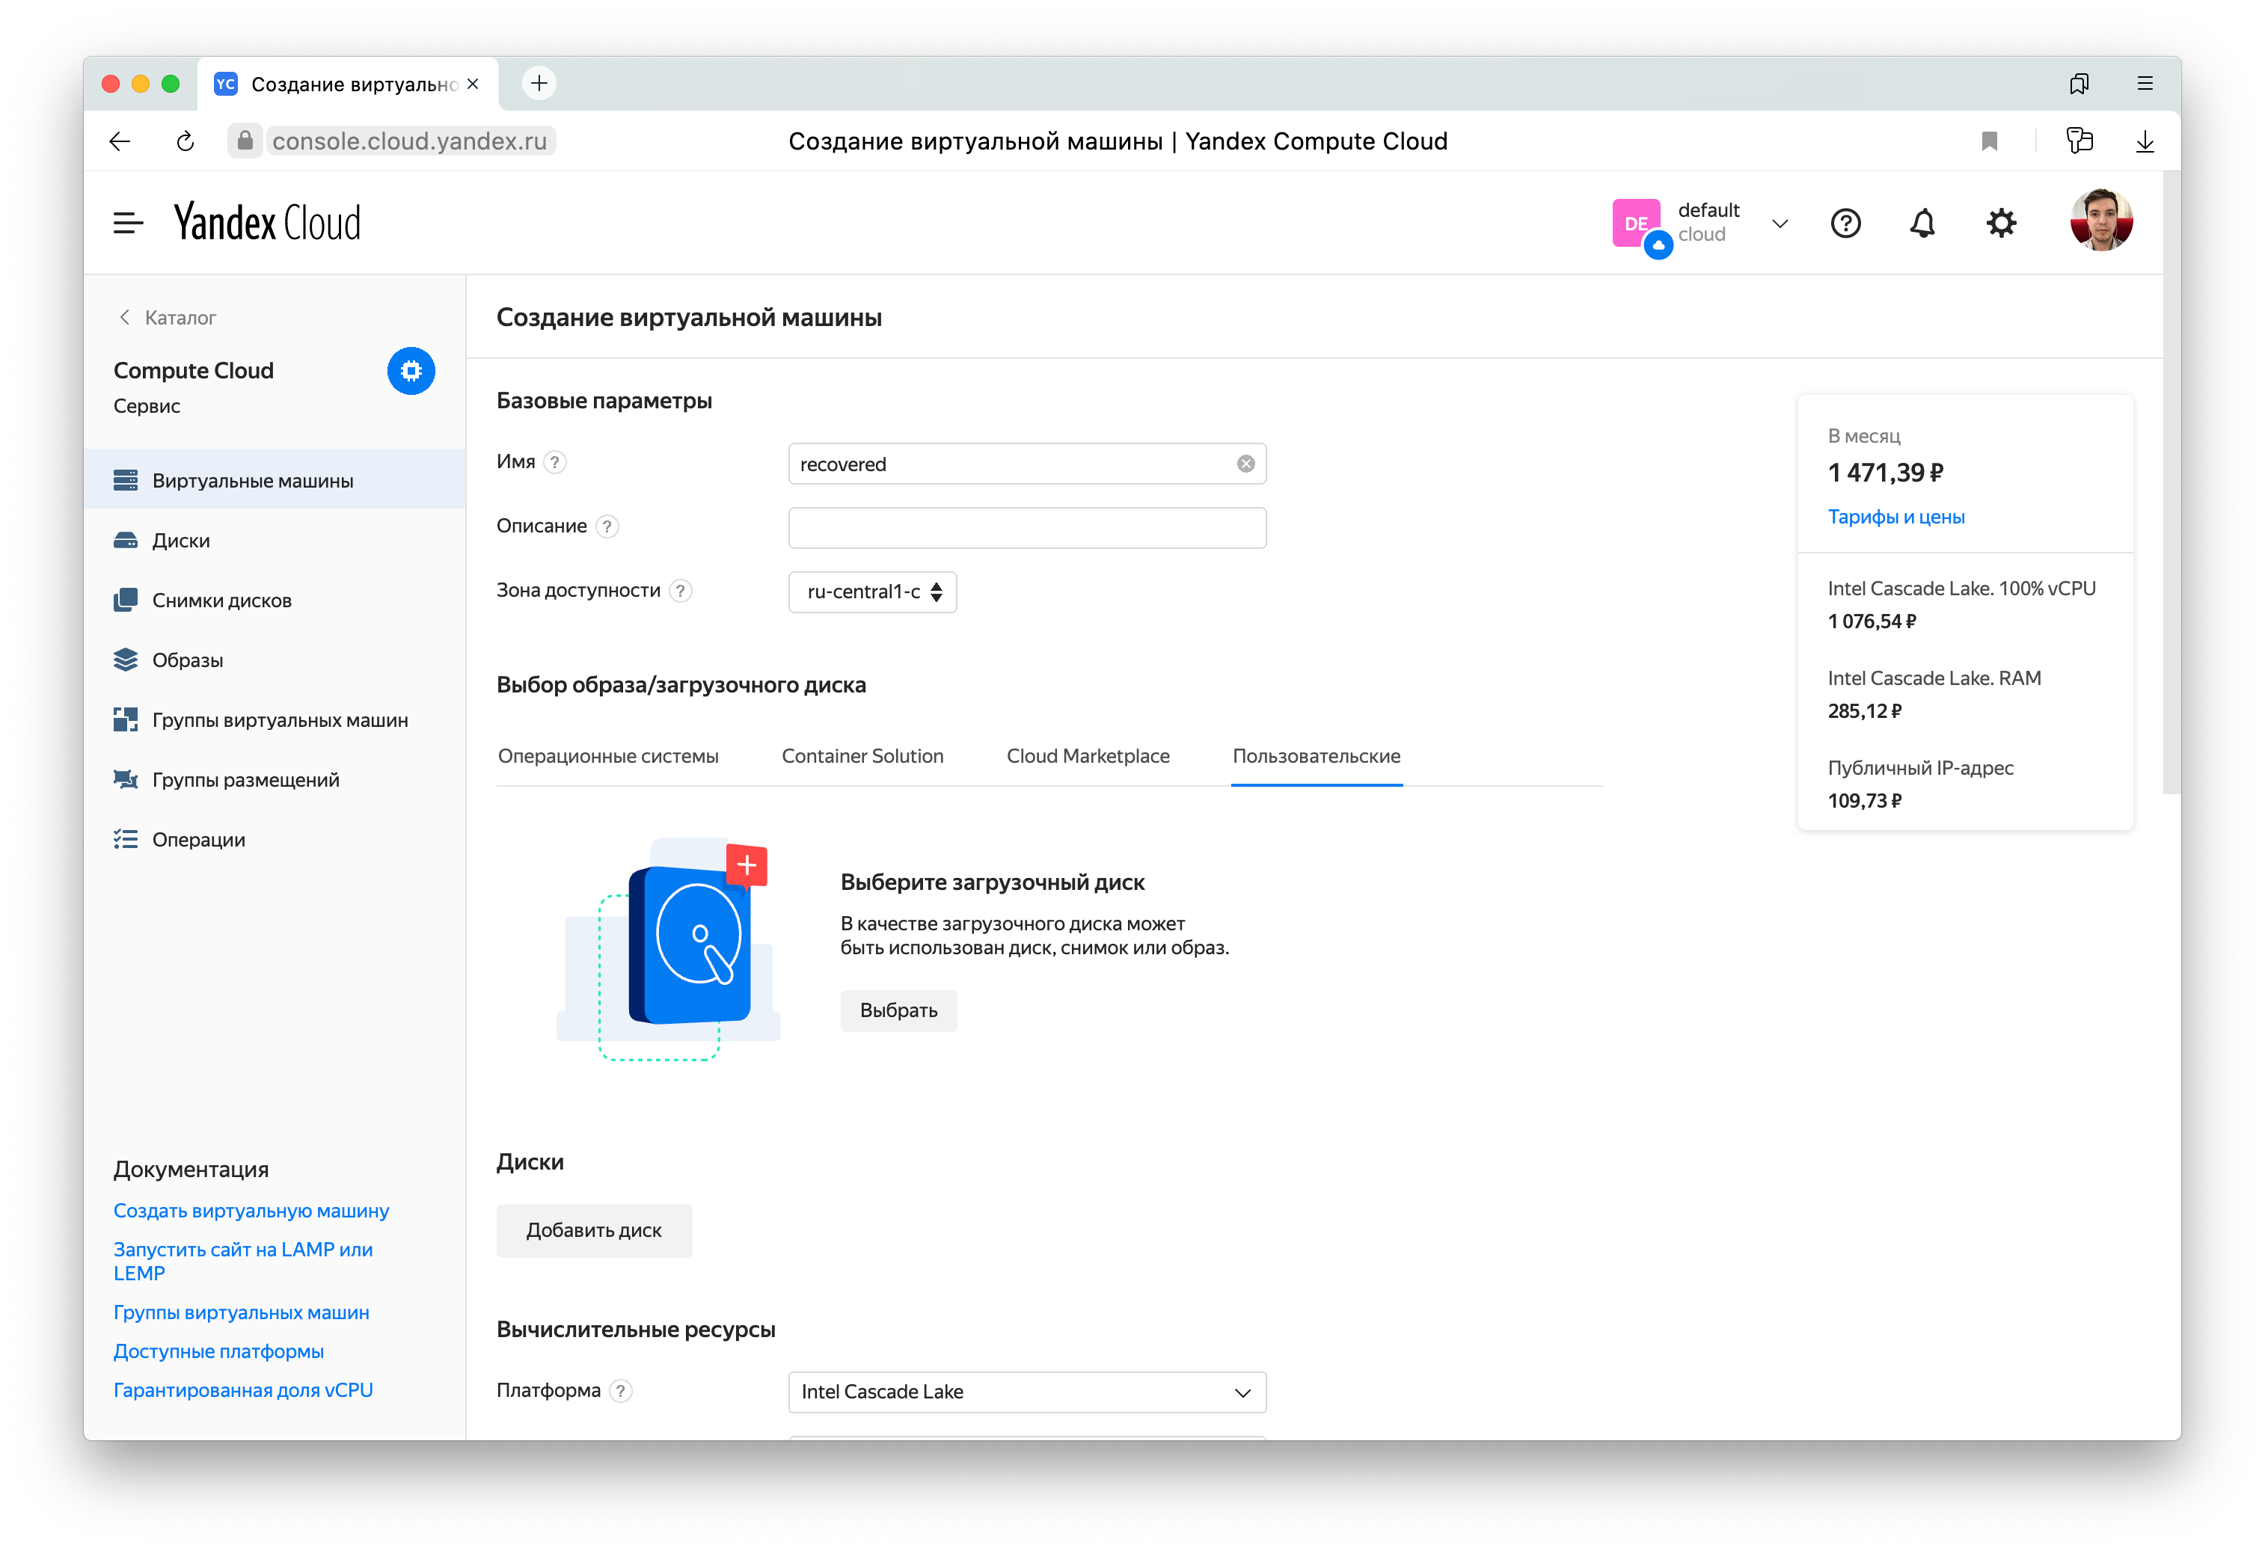Expand the default cloud selector chevron
The height and width of the screenshot is (1551, 2265).
(x=1780, y=223)
